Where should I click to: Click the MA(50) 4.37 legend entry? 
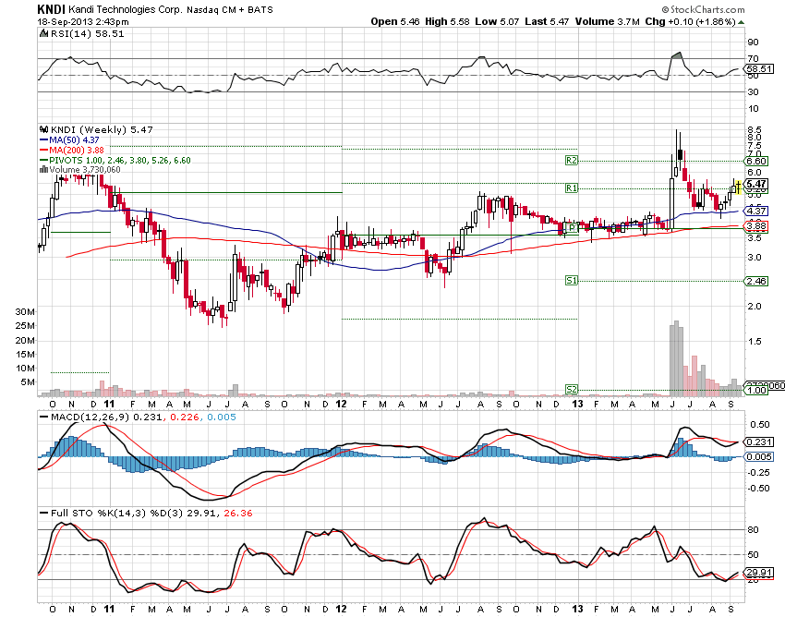pos(69,140)
